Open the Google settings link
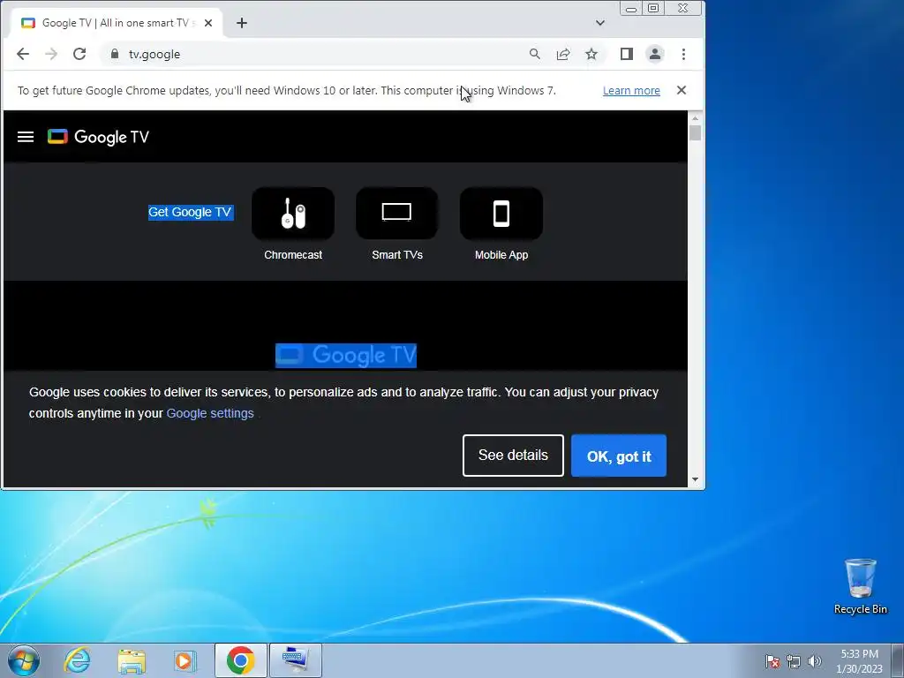This screenshot has height=678, width=904. [x=210, y=413]
